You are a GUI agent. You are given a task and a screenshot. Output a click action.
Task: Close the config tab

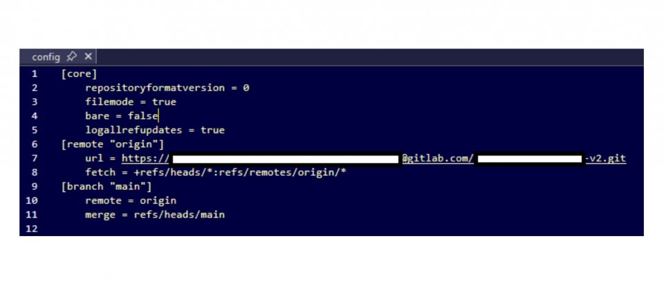tap(88, 56)
